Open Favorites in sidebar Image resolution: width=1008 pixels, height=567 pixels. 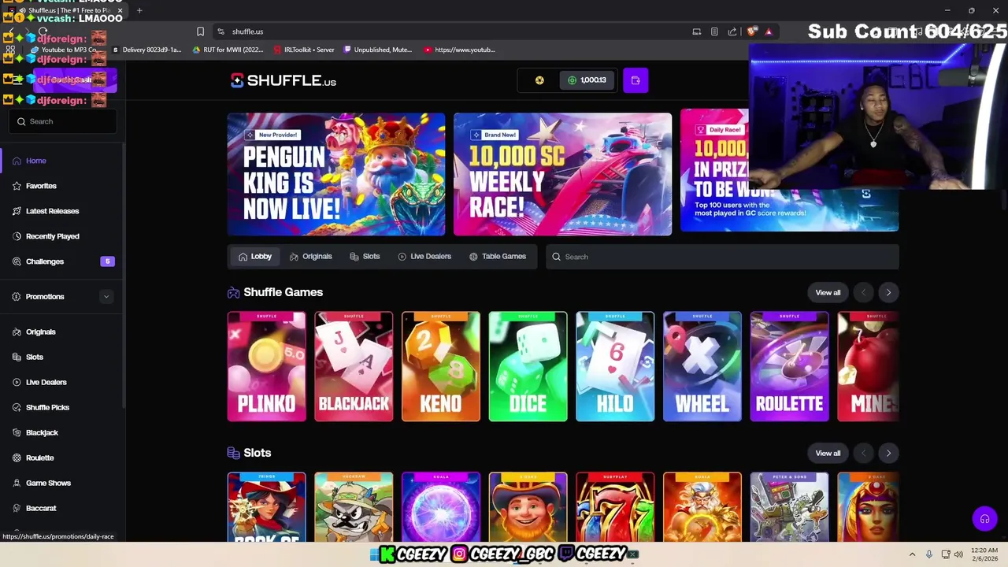63,186
